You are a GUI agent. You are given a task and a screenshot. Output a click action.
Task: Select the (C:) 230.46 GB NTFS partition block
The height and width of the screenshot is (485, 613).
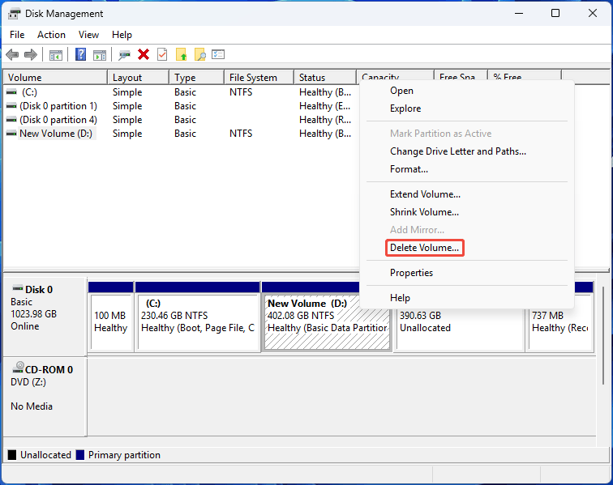pyautogui.click(x=197, y=317)
